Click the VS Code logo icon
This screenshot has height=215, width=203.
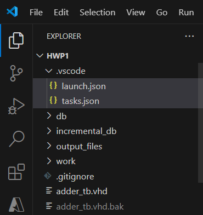(12, 11)
